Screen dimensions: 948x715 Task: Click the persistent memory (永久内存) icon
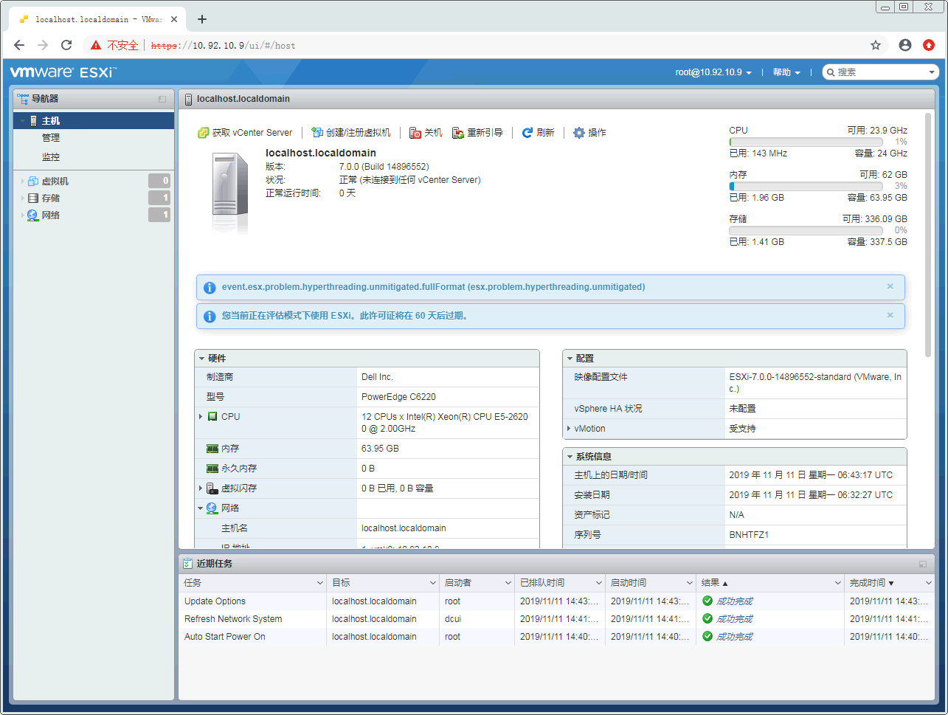click(x=212, y=469)
